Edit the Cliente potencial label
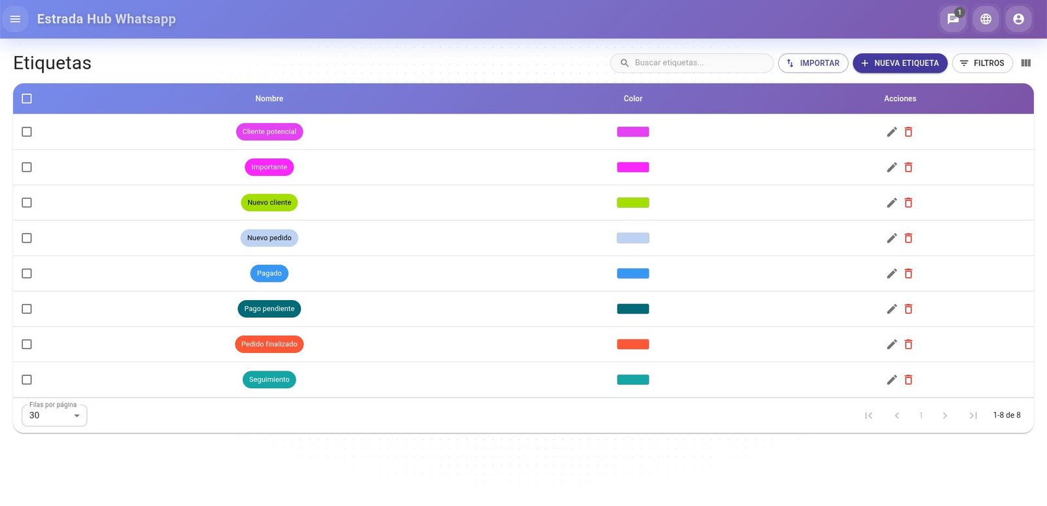This screenshot has height=506, width=1047. pyautogui.click(x=891, y=132)
